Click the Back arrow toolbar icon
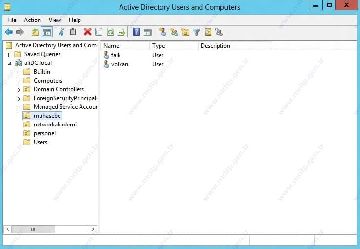The image size is (360, 249). point(9,32)
